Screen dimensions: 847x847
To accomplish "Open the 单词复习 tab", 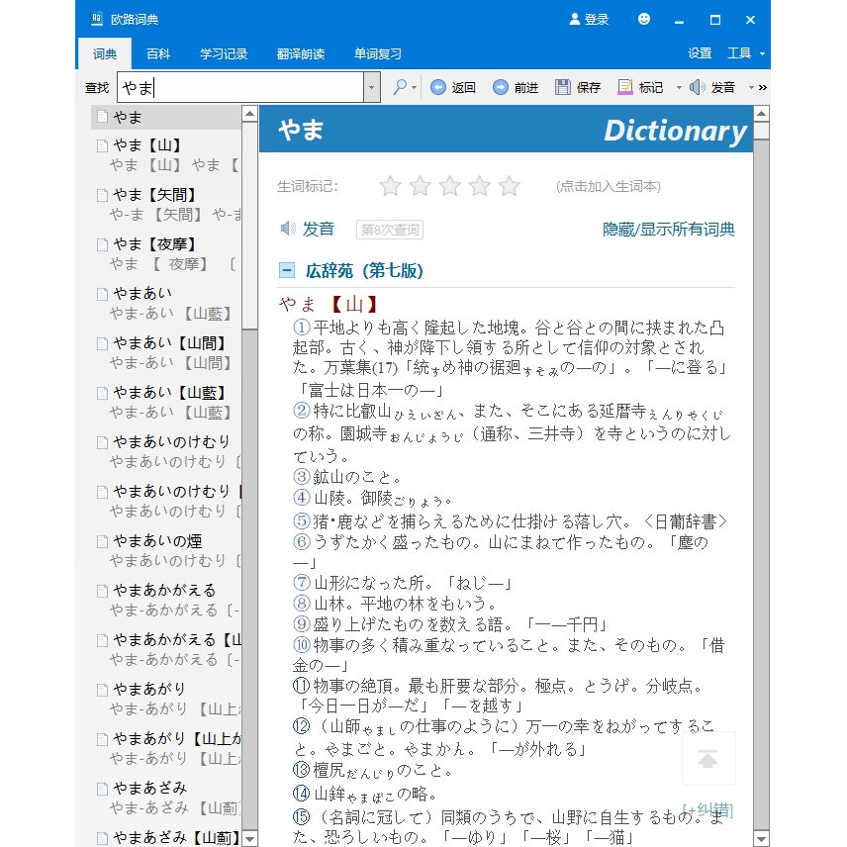I will pos(378,53).
